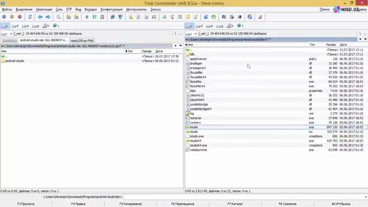The height and width of the screenshot is (207, 368).
Task: Select studio64 exe file row
Action: pyautogui.click(x=276, y=141)
